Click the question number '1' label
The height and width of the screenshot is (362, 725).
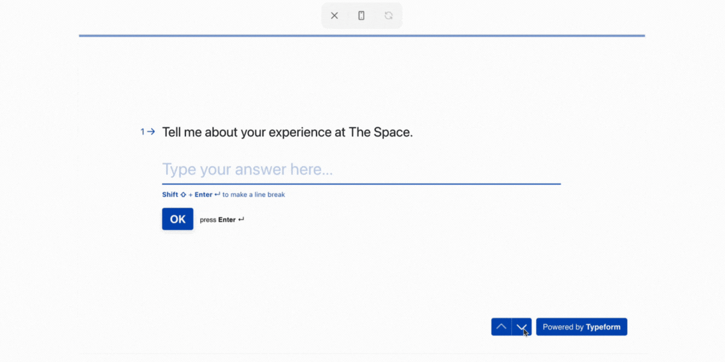tap(143, 132)
